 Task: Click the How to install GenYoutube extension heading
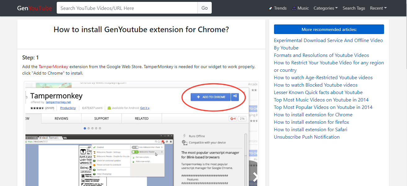click(141, 29)
